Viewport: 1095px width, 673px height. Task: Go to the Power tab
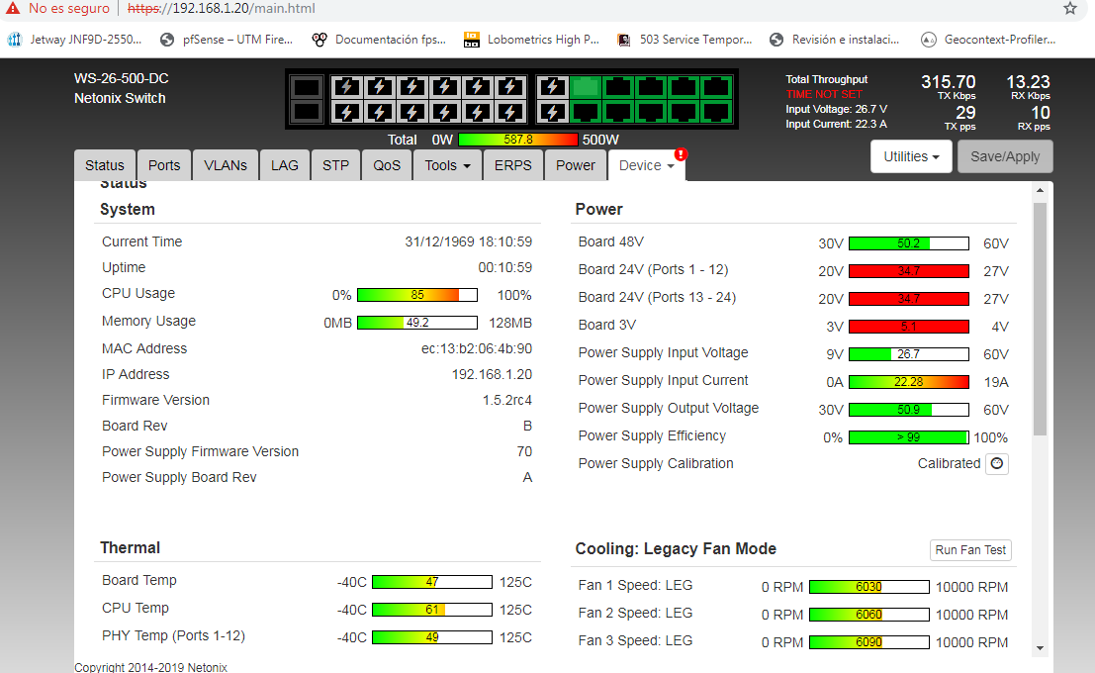coord(576,165)
